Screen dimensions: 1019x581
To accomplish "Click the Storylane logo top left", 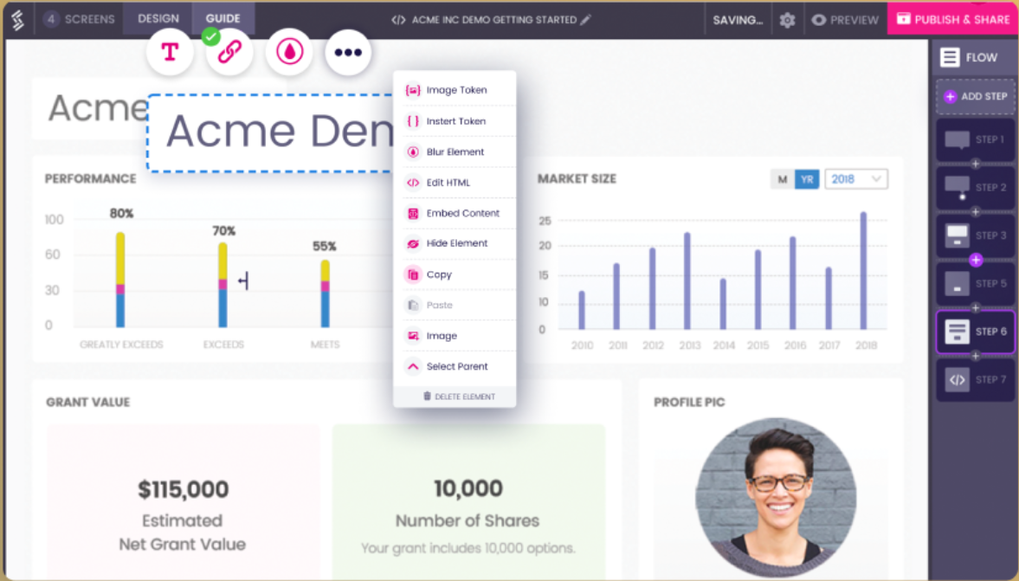I will tap(17, 18).
